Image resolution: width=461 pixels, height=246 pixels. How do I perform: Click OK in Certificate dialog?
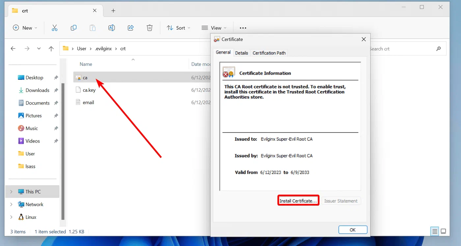pos(353,230)
